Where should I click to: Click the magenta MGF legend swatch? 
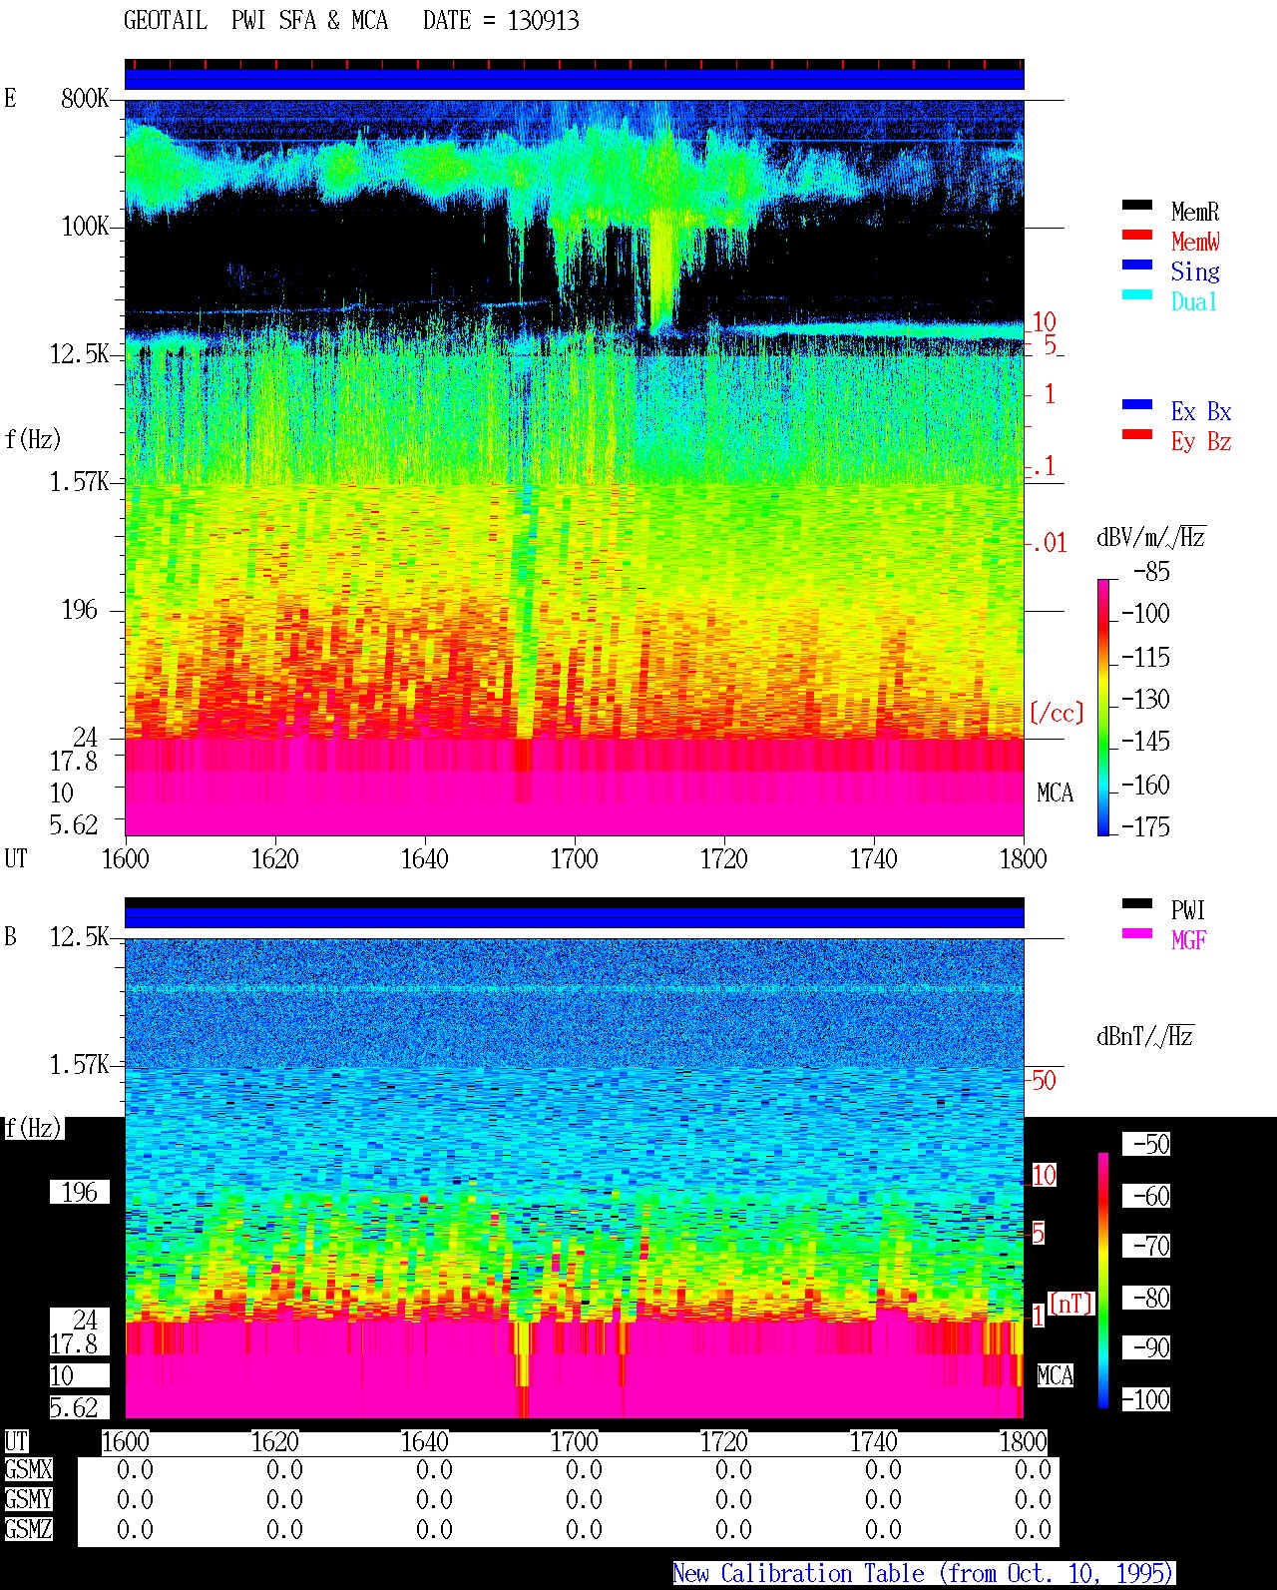pos(1137,933)
